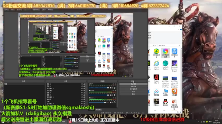The width and height of the screenshot is (222, 124).
Task: Toggle lock of source 图像 5
Action: point(84,86)
